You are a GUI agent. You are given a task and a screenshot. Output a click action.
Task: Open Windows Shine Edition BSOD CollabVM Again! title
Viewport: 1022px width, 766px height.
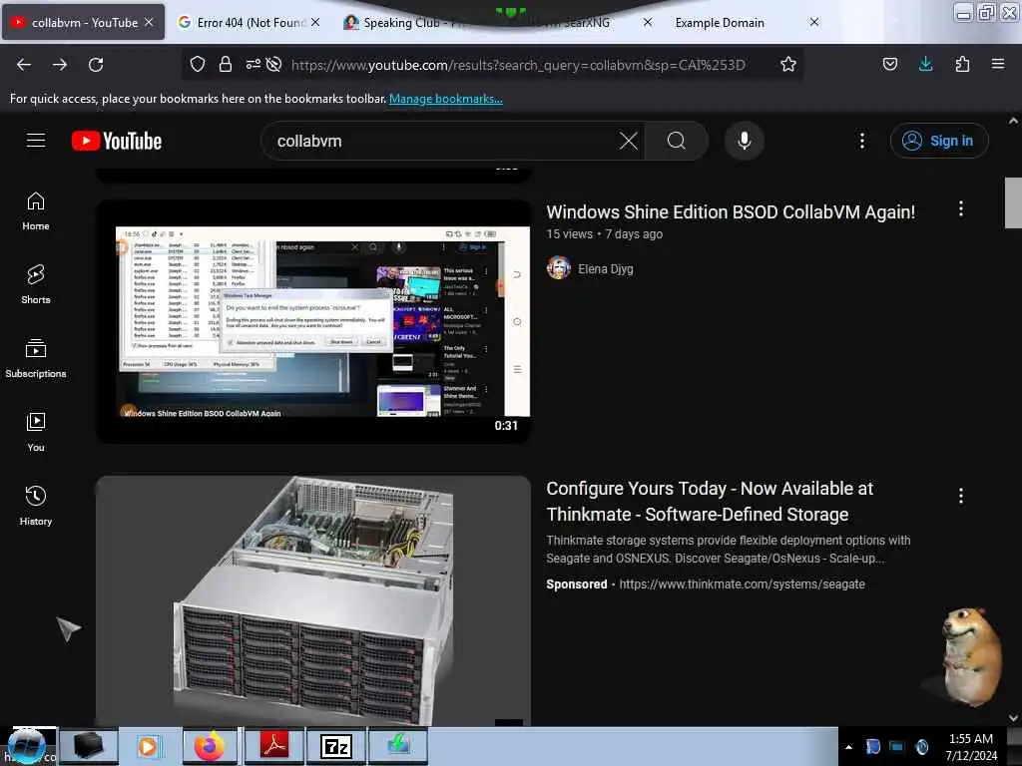pyautogui.click(x=731, y=211)
